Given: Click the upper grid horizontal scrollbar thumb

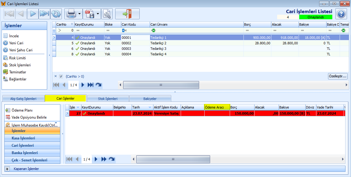Looking at the screenshot, I should click(161, 85).
